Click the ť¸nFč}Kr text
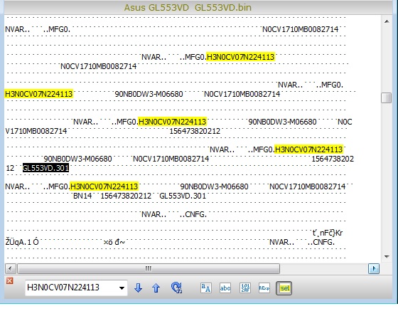Viewport: 398px width, 316px height. point(328,233)
